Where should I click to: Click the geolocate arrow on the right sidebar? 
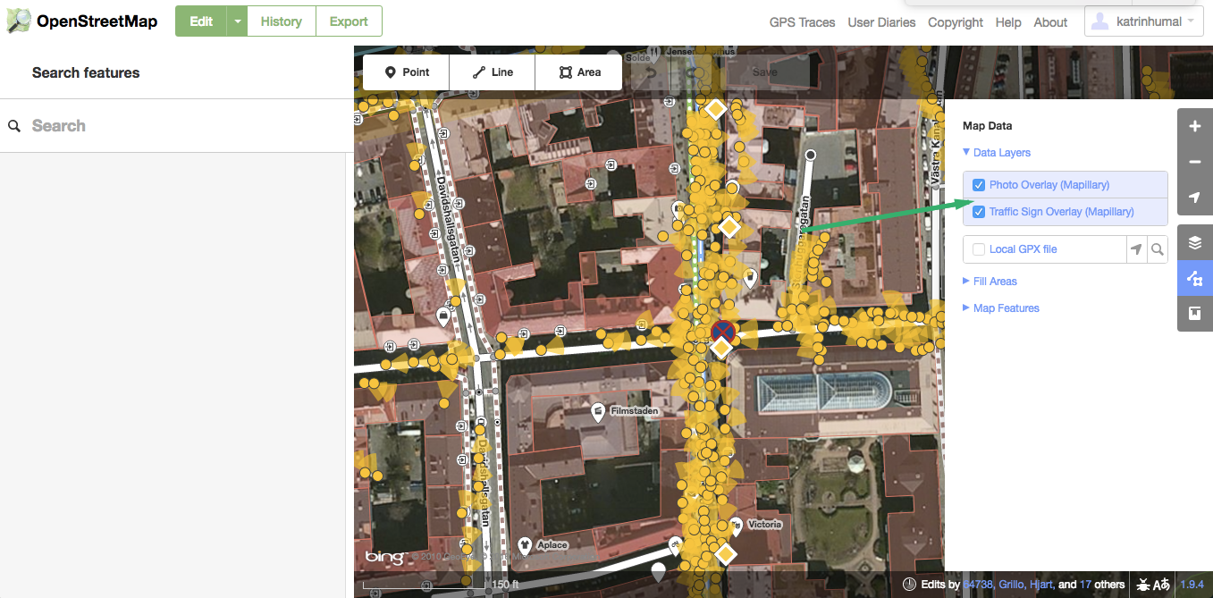1195,198
